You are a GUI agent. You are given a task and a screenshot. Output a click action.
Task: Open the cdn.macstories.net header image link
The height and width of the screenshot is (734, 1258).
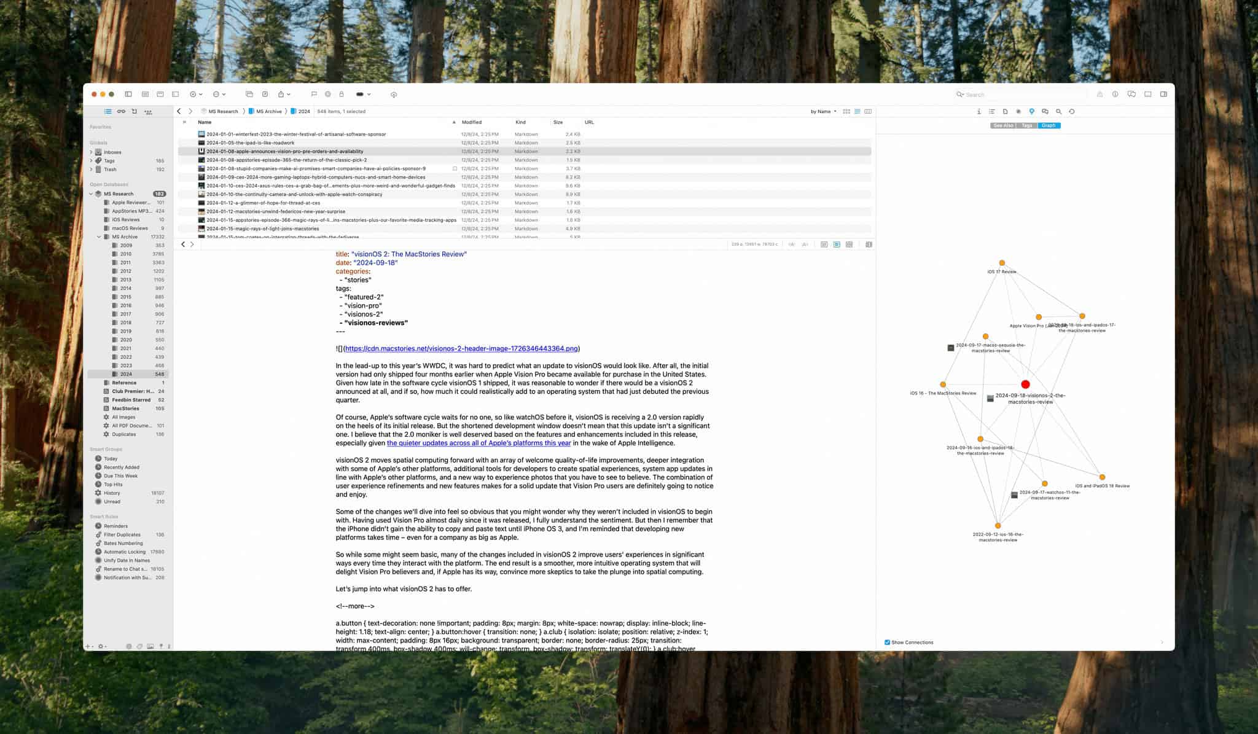pyautogui.click(x=461, y=349)
